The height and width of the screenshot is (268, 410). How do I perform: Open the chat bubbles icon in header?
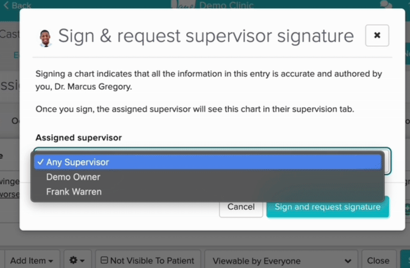pyautogui.click(x=386, y=5)
